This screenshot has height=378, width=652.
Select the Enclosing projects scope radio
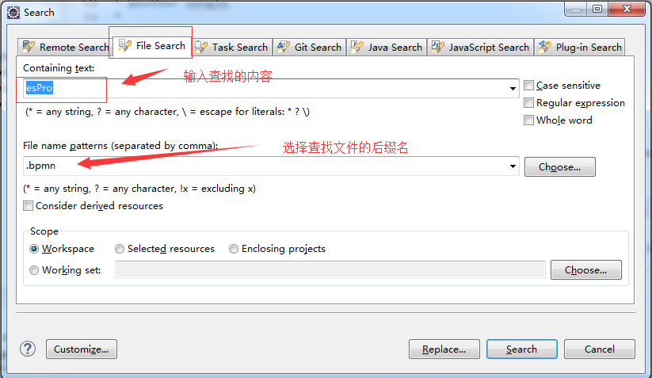tap(234, 249)
